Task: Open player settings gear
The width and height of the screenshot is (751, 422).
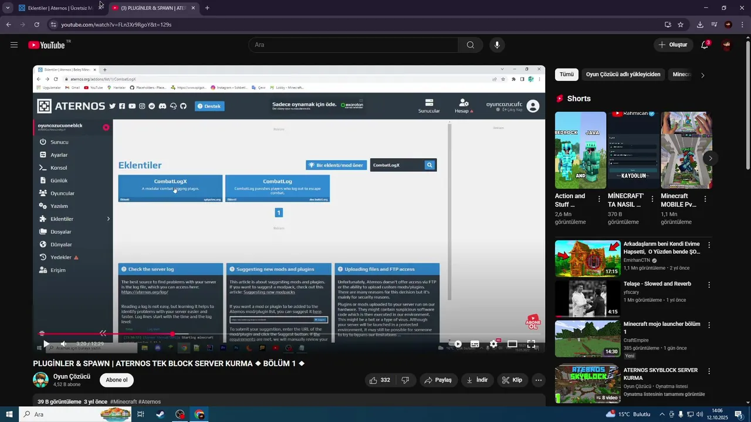Action: pyautogui.click(x=493, y=344)
